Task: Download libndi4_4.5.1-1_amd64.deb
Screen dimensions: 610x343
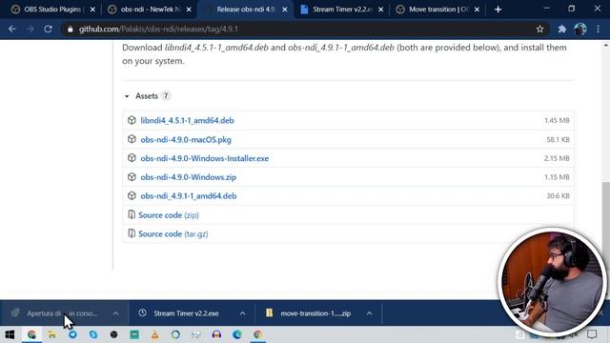Action: coord(187,121)
